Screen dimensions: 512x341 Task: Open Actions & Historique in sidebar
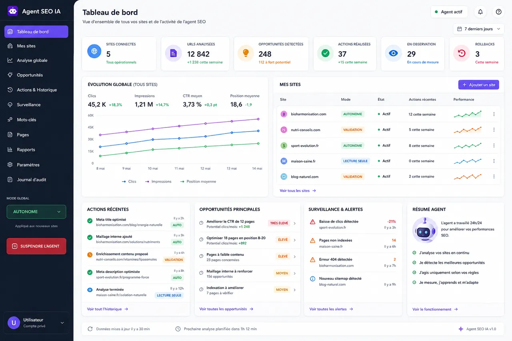point(36,90)
